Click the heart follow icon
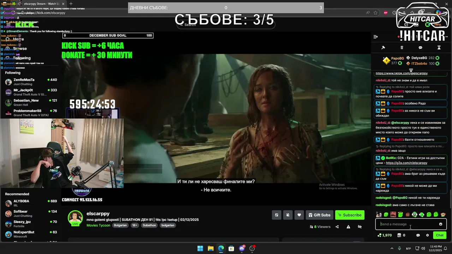 pos(299,215)
